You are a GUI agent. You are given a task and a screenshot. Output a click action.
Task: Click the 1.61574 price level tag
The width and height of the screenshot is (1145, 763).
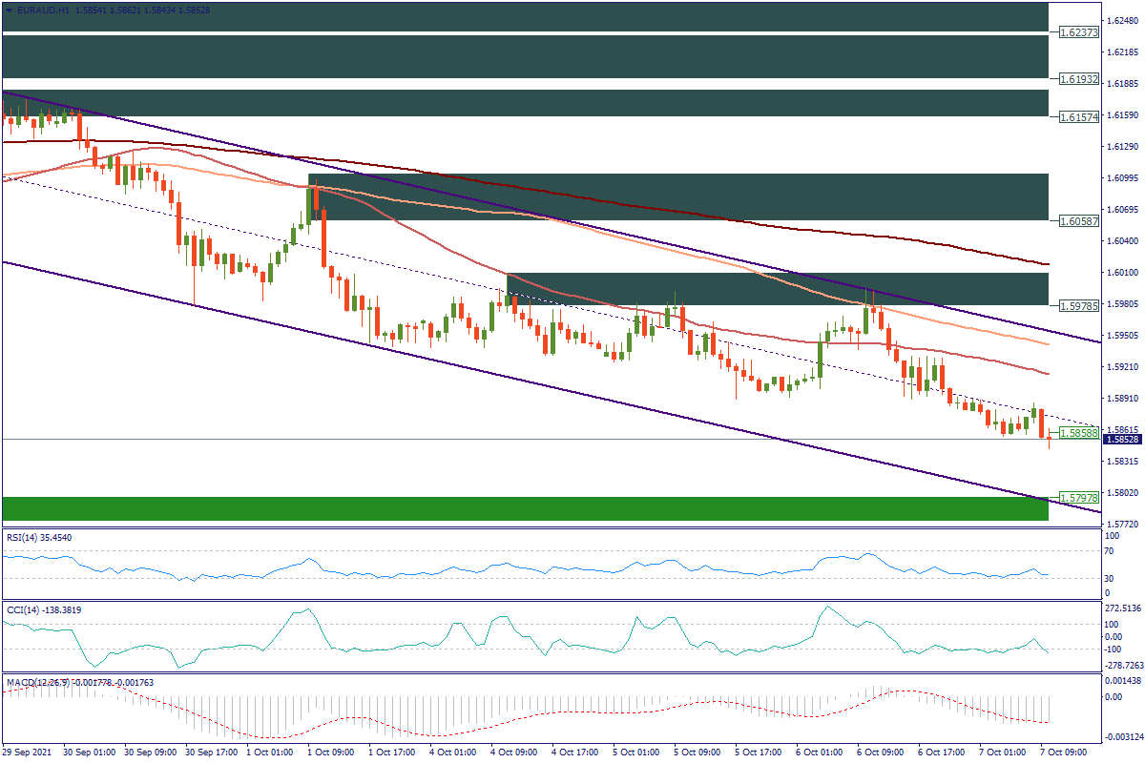point(1079,116)
